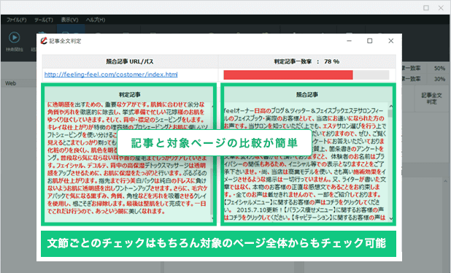This screenshot has width=451, height=273.
Task: Open the ファイル(F) menu
Action: [16, 20]
